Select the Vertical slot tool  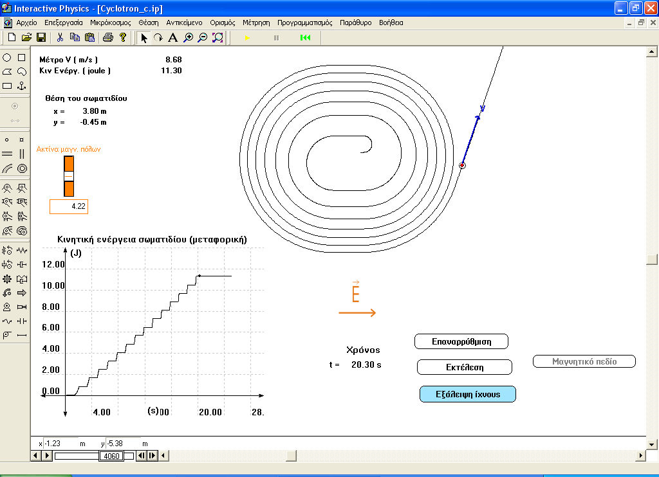[x=21, y=154]
